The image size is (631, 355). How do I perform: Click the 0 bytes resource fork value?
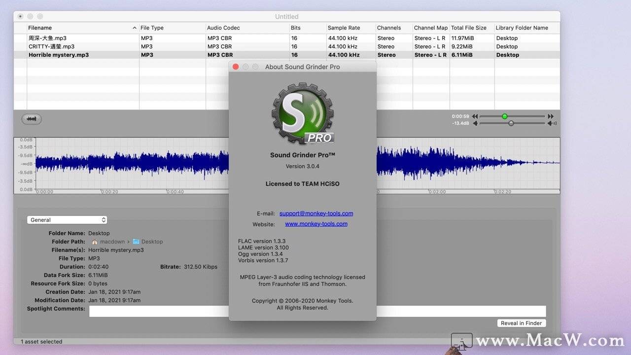point(98,284)
